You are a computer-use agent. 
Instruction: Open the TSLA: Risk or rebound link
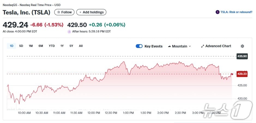tap(236, 12)
